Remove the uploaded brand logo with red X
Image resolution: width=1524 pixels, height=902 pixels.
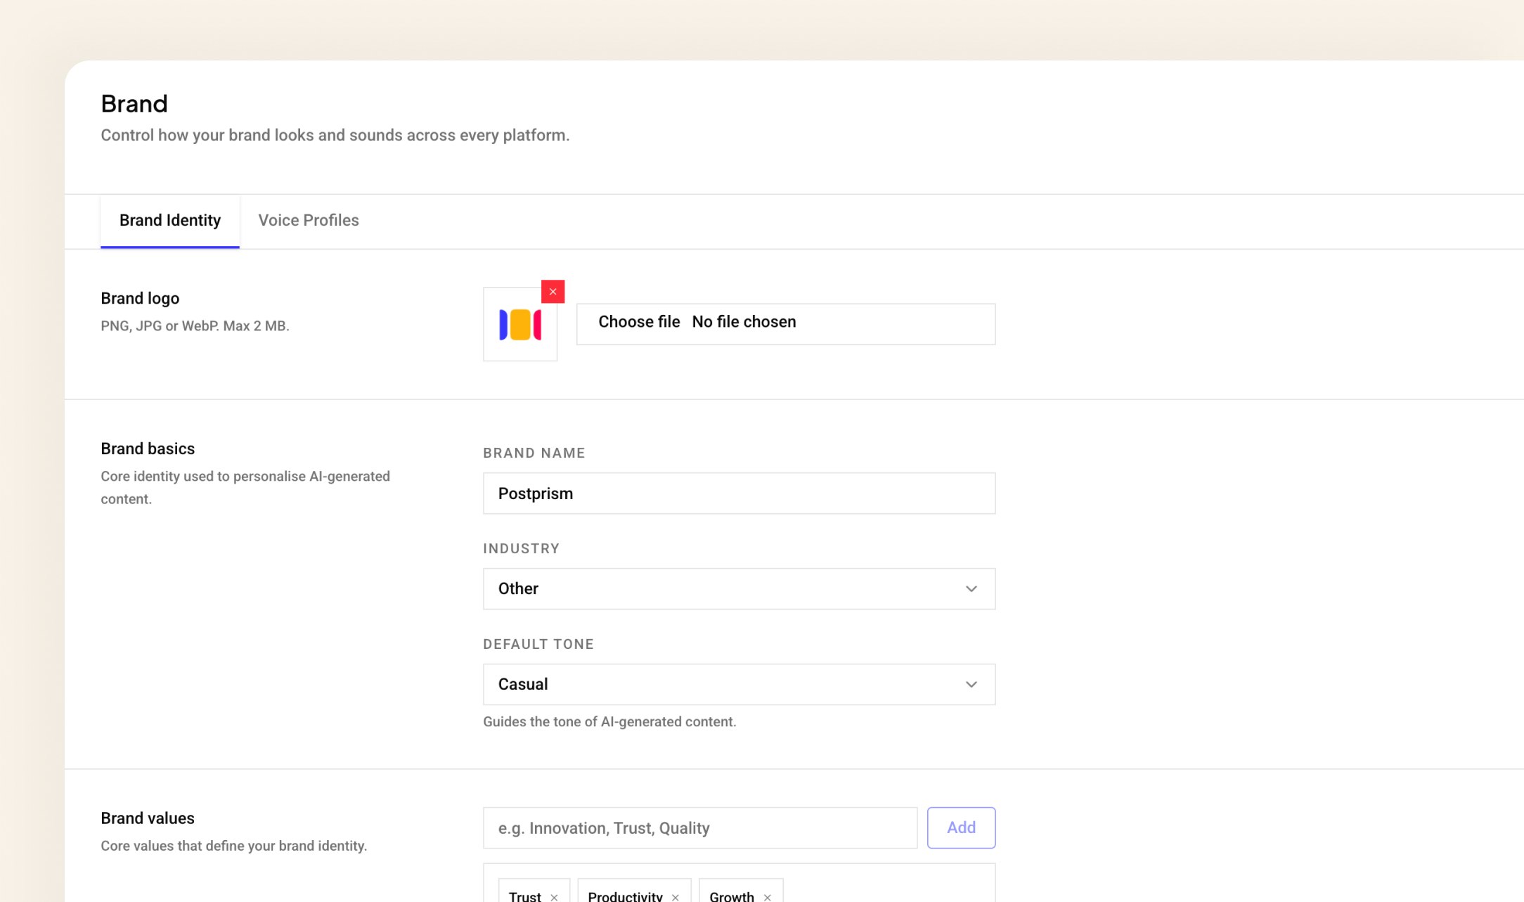(553, 292)
